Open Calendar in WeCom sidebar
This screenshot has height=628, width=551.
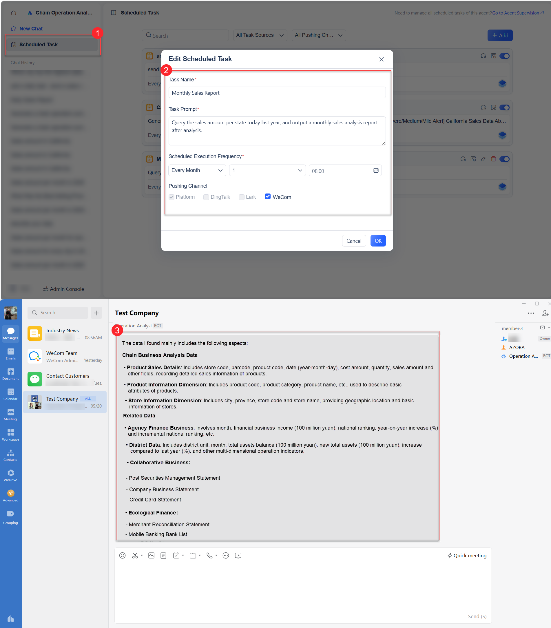pyautogui.click(x=11, y=394)
